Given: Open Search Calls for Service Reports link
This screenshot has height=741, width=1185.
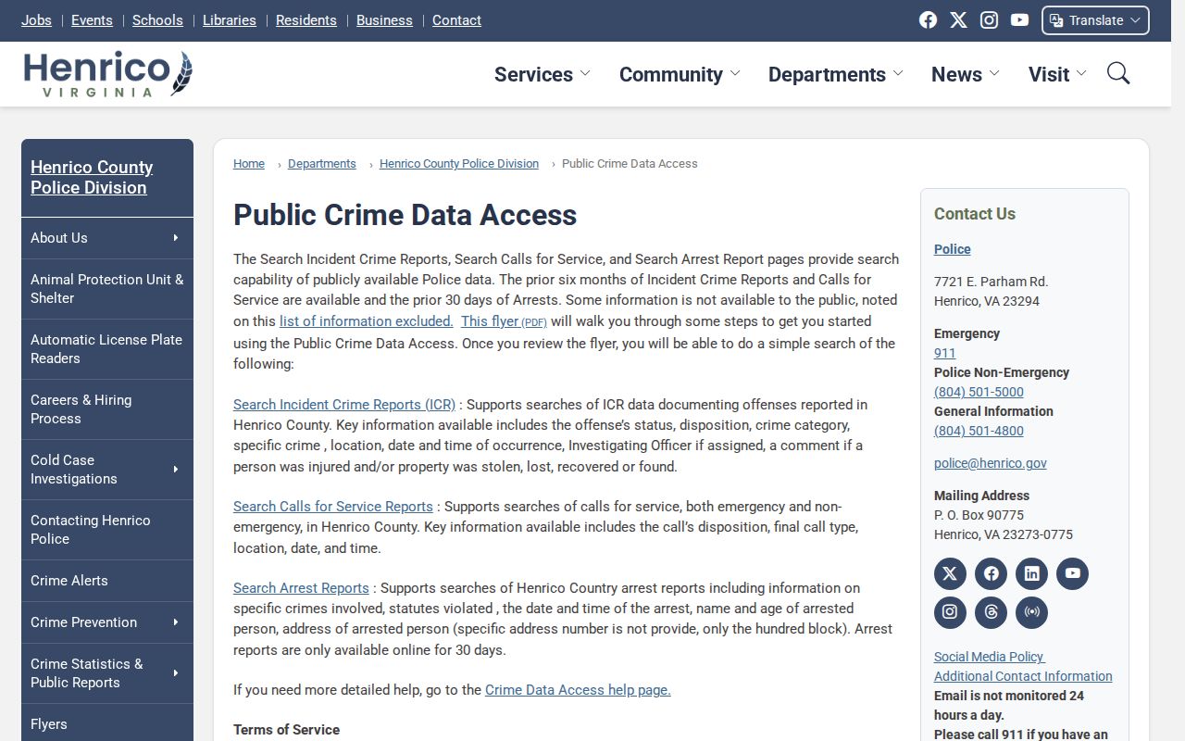Looking at the screenshot, I should [333, 507].
